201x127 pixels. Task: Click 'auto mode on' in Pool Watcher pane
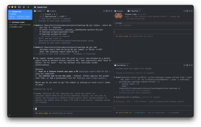click(x=125, y=112)
